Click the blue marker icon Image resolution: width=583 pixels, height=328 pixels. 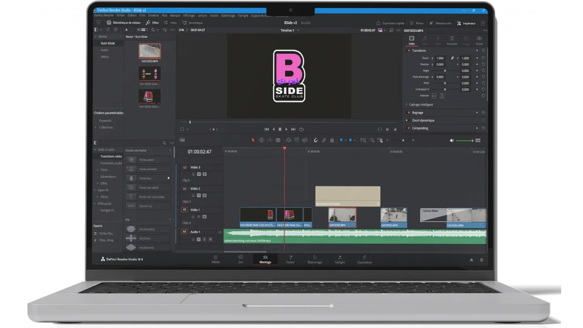[x=350, y=140]
